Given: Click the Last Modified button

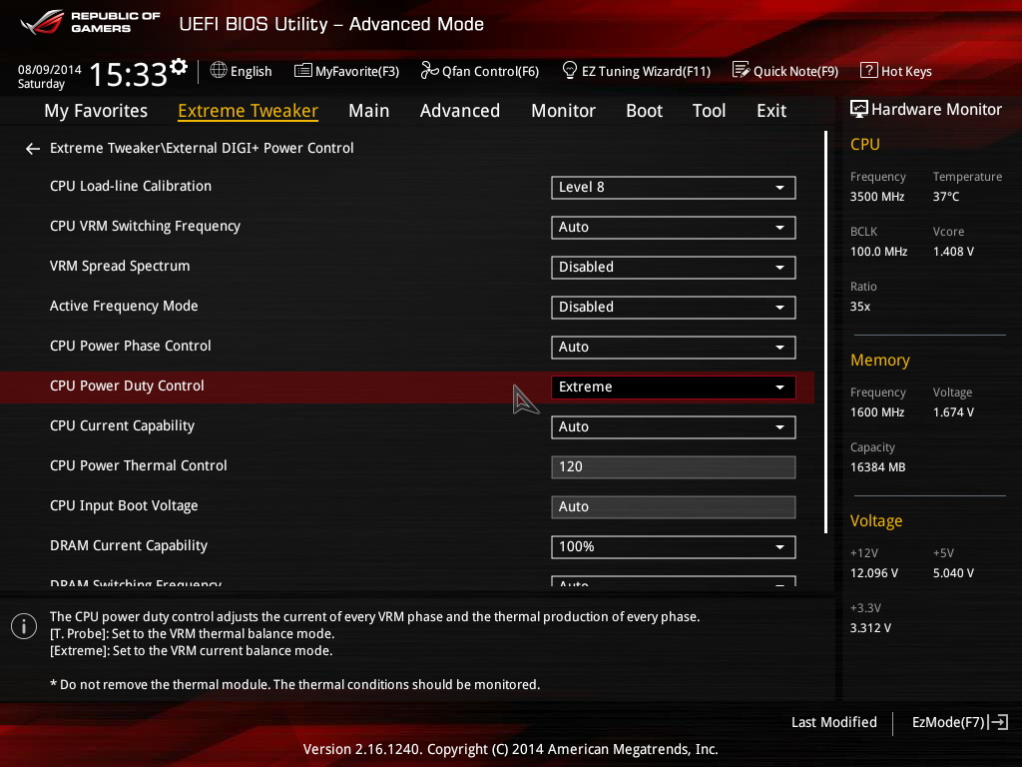Looking at the screenshot, I should 833,722.
